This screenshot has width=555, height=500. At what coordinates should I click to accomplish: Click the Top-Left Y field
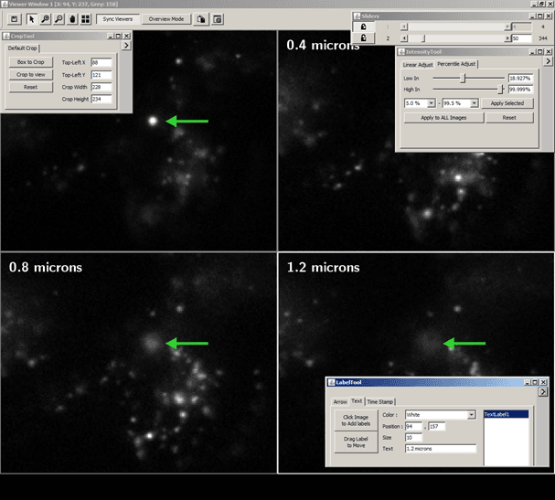[x=101, y=75]
